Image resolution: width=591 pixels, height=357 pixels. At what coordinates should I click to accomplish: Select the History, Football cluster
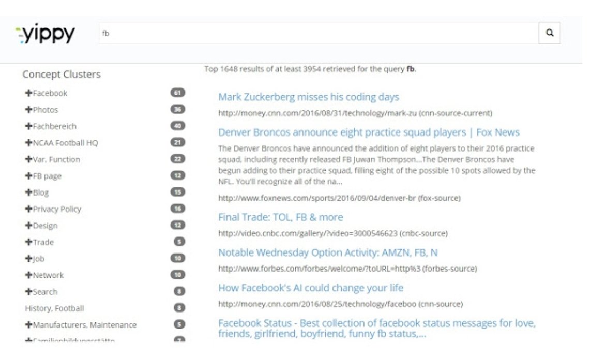click(55, 308)
